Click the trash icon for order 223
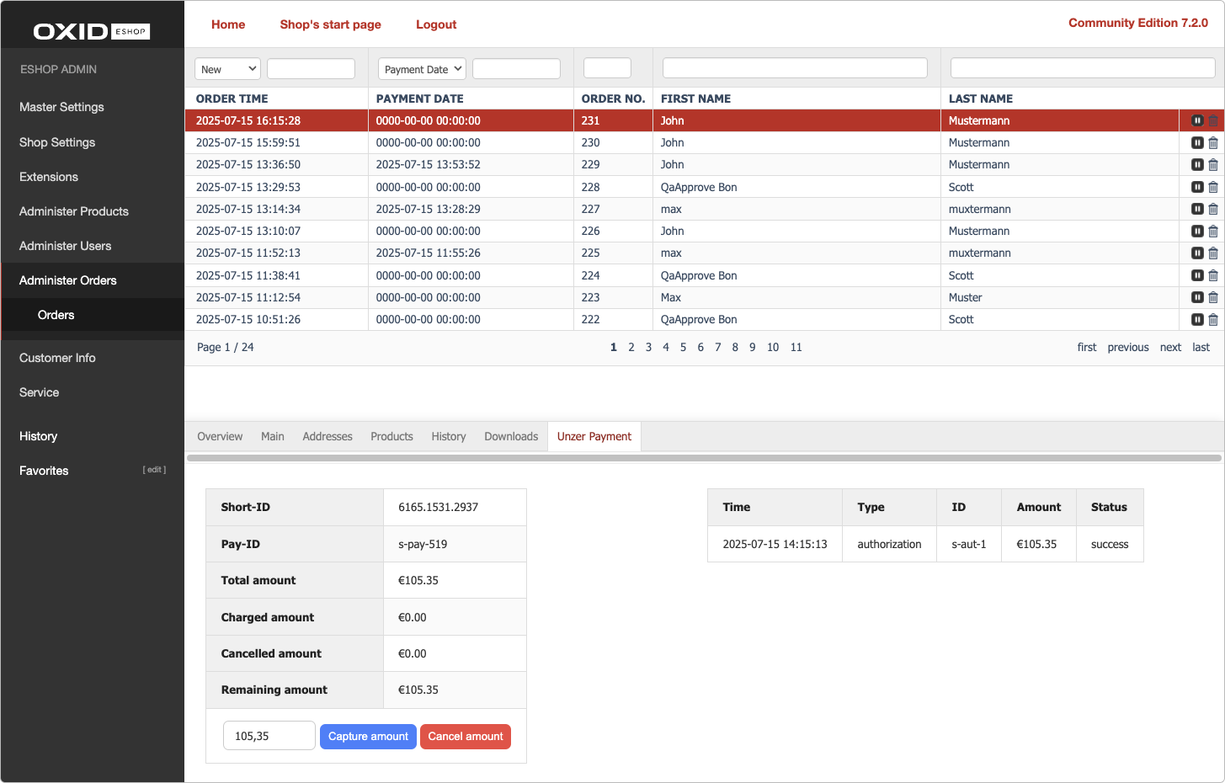Screen dimensions: 1225x783 1212,297
